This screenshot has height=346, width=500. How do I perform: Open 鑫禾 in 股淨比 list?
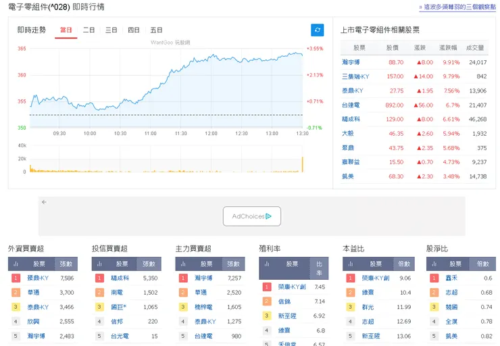[x=451, y=278]
